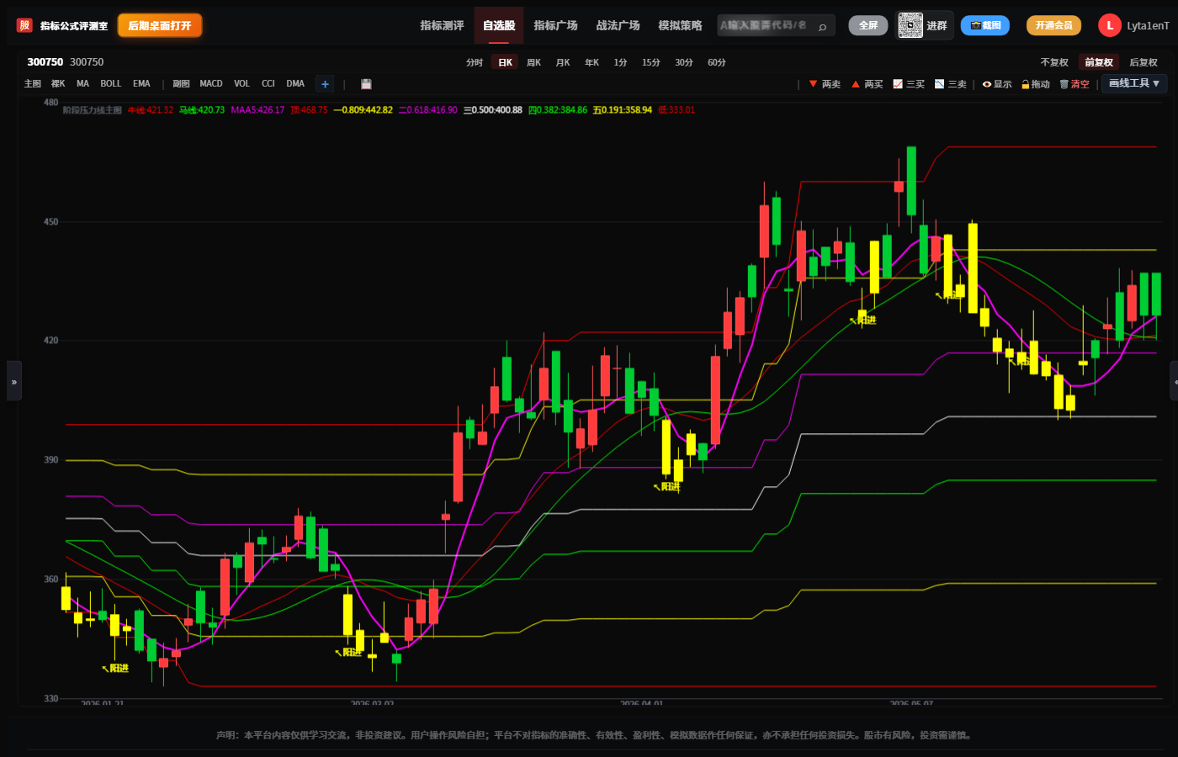The height and width of the screenshot is (757, 1178).
Task: Click the 两买 up-triangle marker tool
Action: point(868,84)
